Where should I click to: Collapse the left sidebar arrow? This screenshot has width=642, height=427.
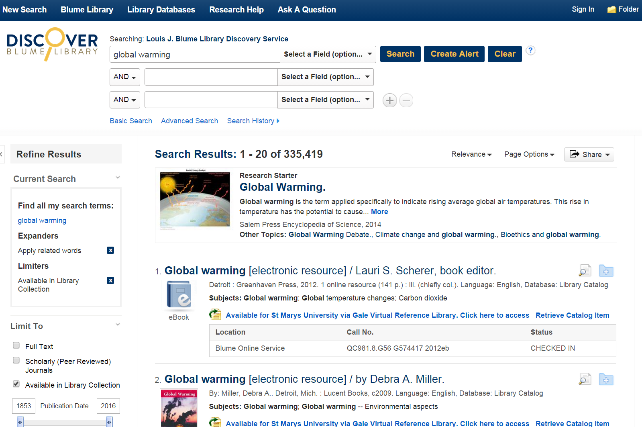(x=2, y=154)
